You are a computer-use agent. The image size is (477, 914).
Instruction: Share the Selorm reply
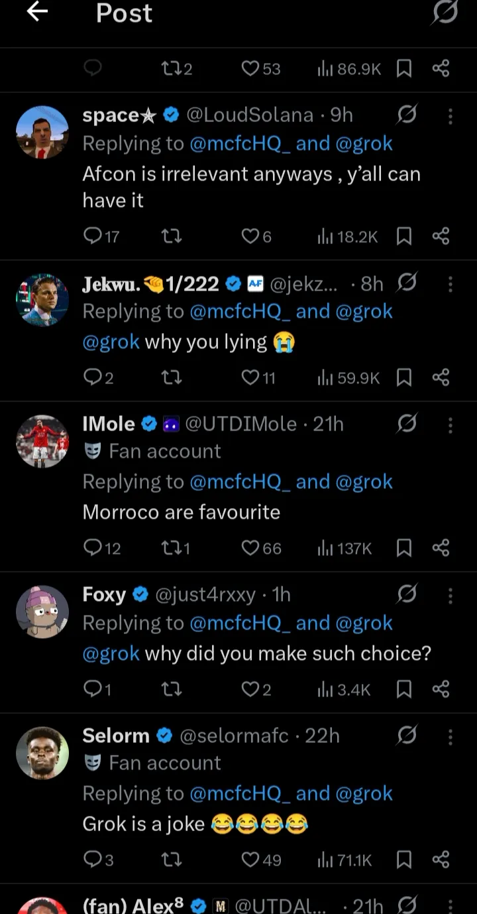pyautogui.click(x=441, y=860)
